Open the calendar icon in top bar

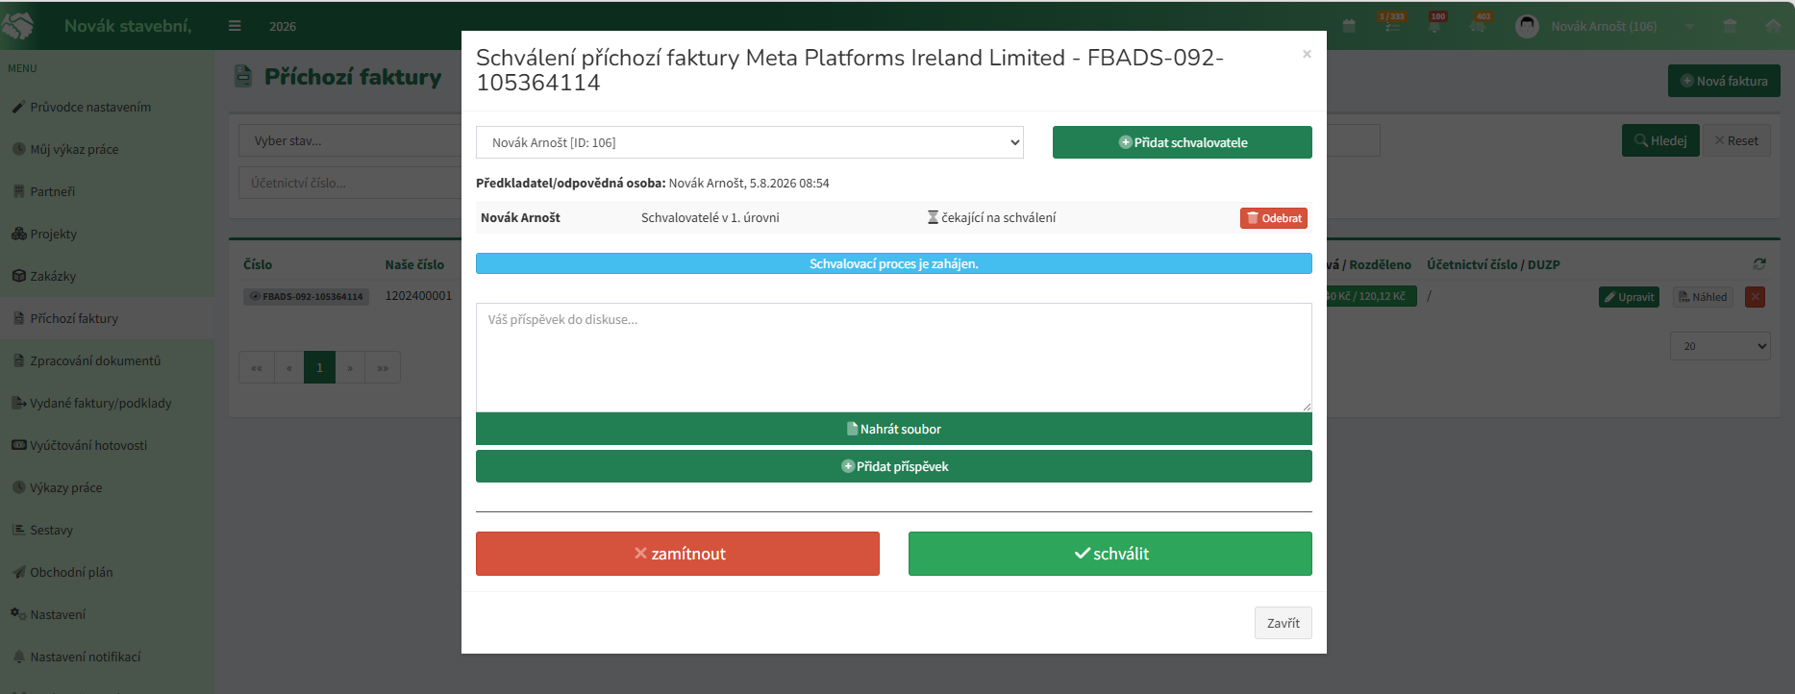point(1349,26)
